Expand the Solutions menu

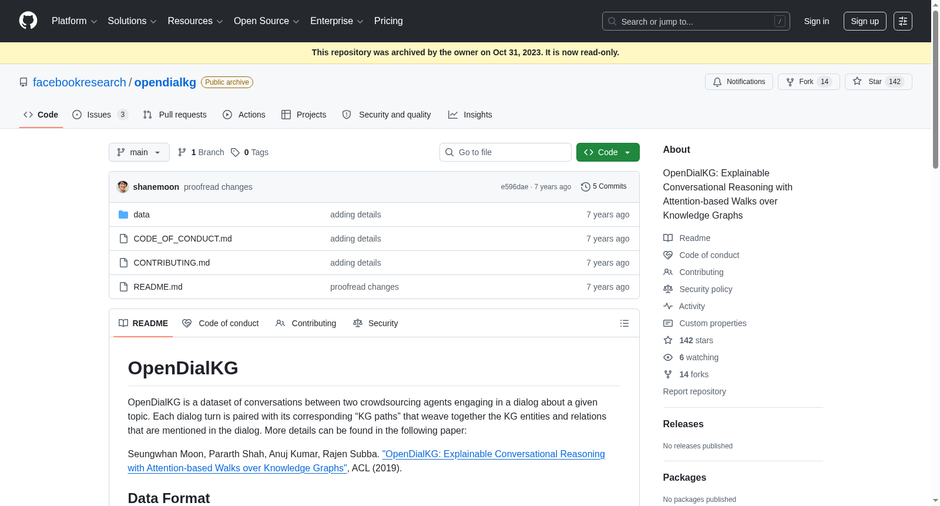point(132,21)
